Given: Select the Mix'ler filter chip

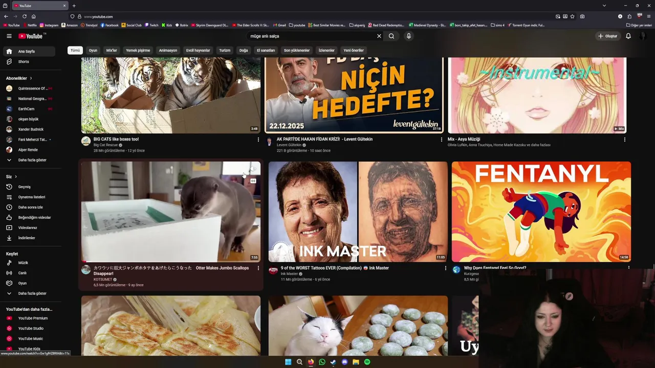Looking at the screenshot, I should point(112,51).
